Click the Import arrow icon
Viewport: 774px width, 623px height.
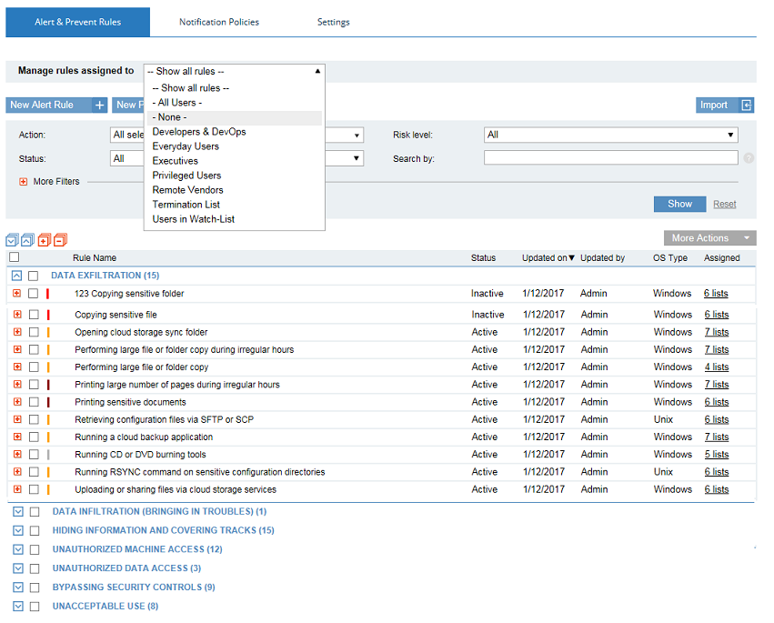[747, 106]
